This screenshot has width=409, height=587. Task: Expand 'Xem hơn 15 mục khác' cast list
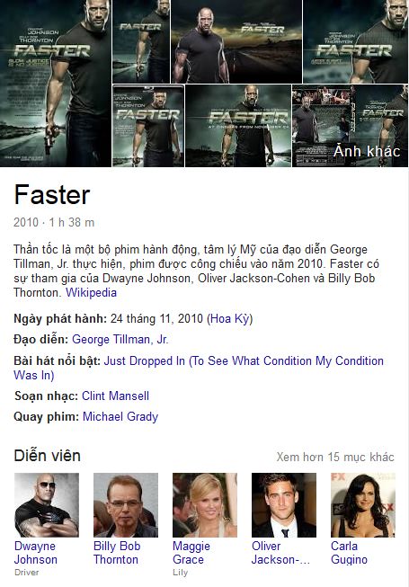pyautogui.click(x=335, y=457)
